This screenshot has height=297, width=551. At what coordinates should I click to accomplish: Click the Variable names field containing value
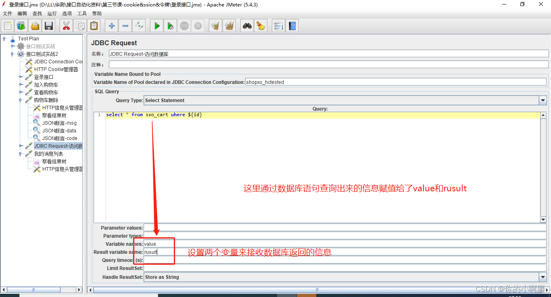point(345,244)
